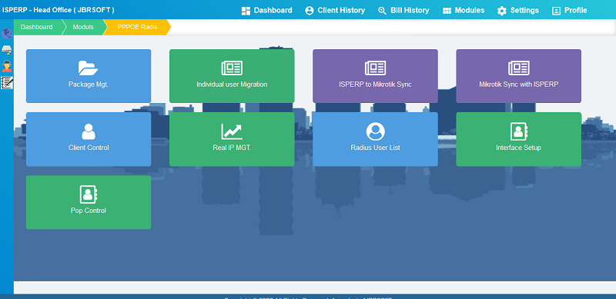The width and height of the screenshot is (616, 299).
Task: Open Package Mgt. folder icon tile
Action: (x=89, y=68)
